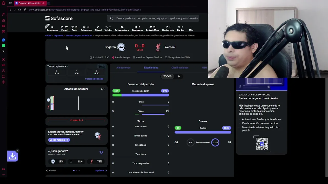328x184 pixels.
Task: Open Messenger in the Opera sidebar
Action: point(4,40)
